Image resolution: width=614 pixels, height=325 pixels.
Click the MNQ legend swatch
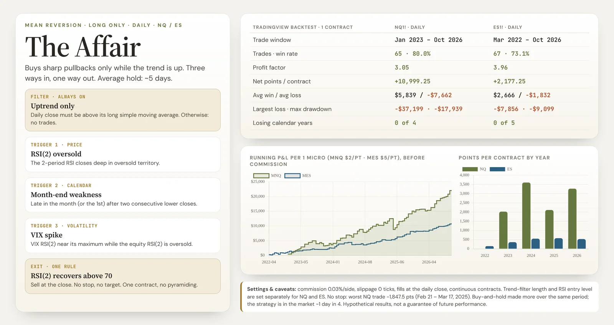pyautogui.click(x=261, y=176)
